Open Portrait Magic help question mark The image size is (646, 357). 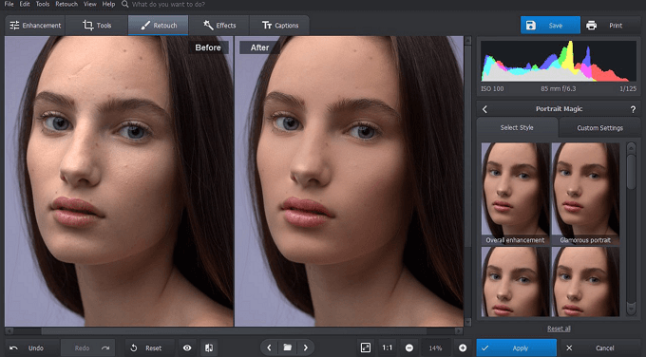coord(633,109)
